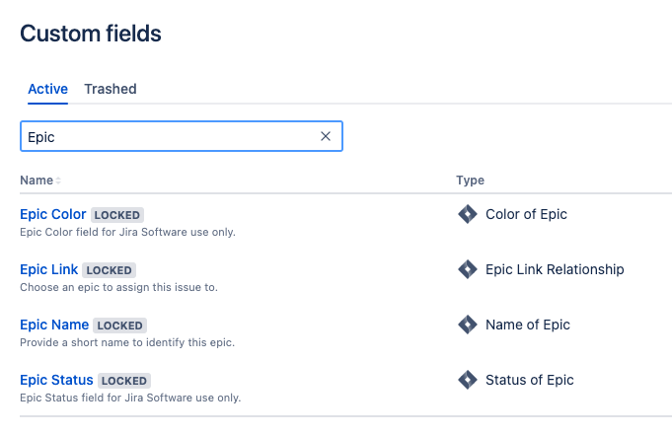Open the Epic Name field link
Viewport: 672px width, 435px height.
point(54,325)
